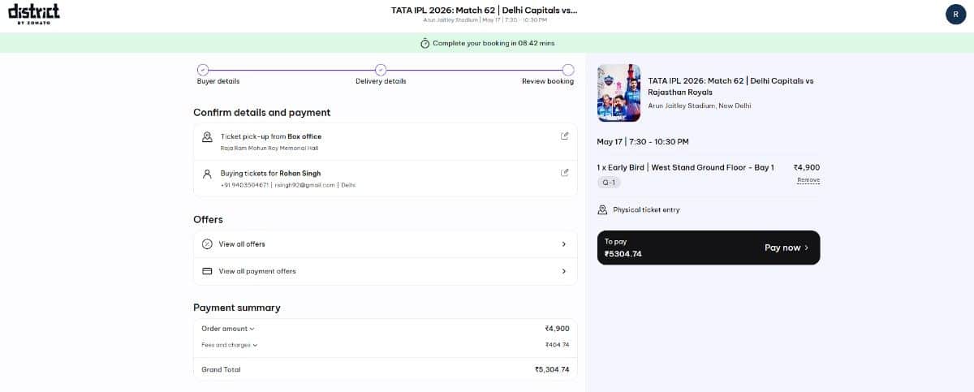This screenshot has height=392, width=974.
Task: Click the Delivery details step circle
Action: point(381,70)
